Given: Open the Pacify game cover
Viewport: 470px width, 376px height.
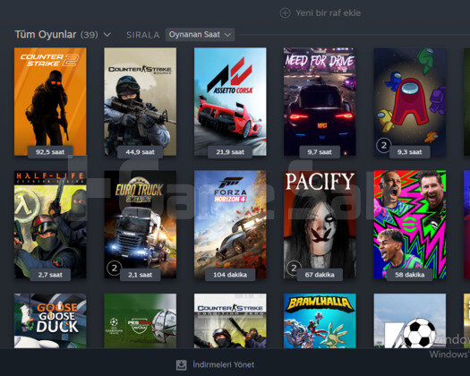Looking at the screenshot, I should 320,225.
